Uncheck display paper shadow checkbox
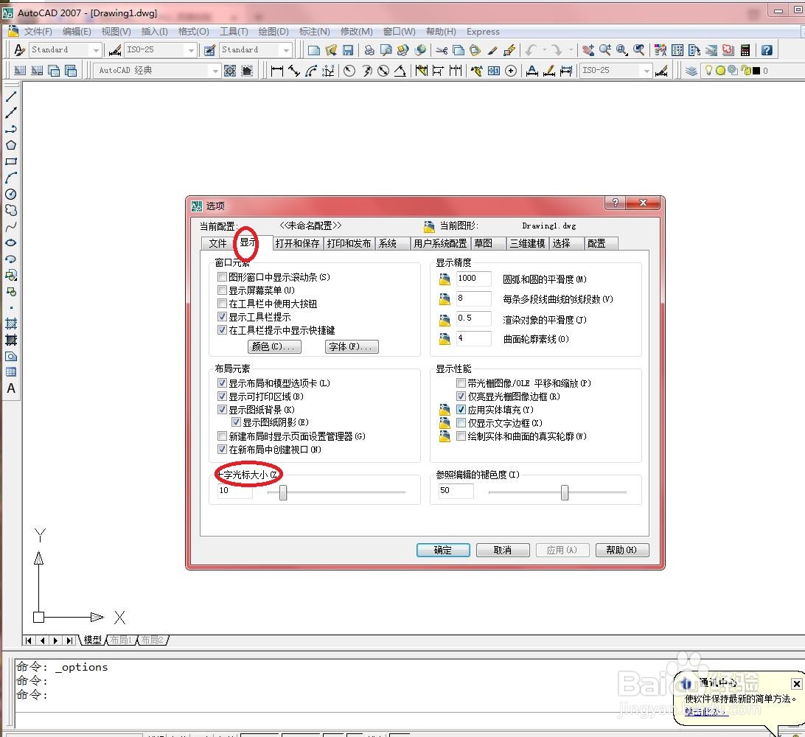Viewport: 805px width, 737px height. [x=236, y=422]
